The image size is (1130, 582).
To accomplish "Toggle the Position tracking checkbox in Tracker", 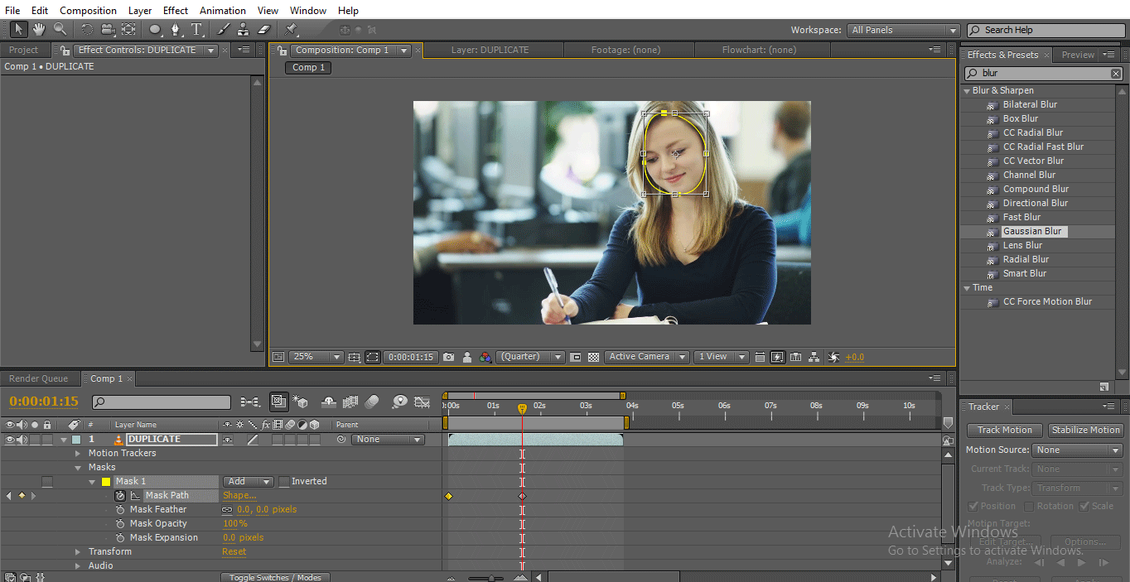I will (x=973, y=506).
